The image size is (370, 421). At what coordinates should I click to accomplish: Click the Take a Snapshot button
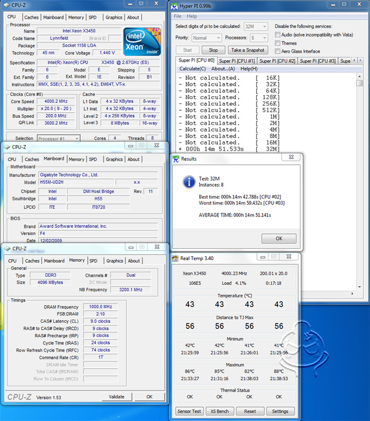coord(248,50)
